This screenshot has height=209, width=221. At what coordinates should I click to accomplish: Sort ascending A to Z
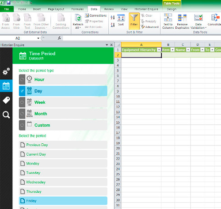[x=113, y=18]
